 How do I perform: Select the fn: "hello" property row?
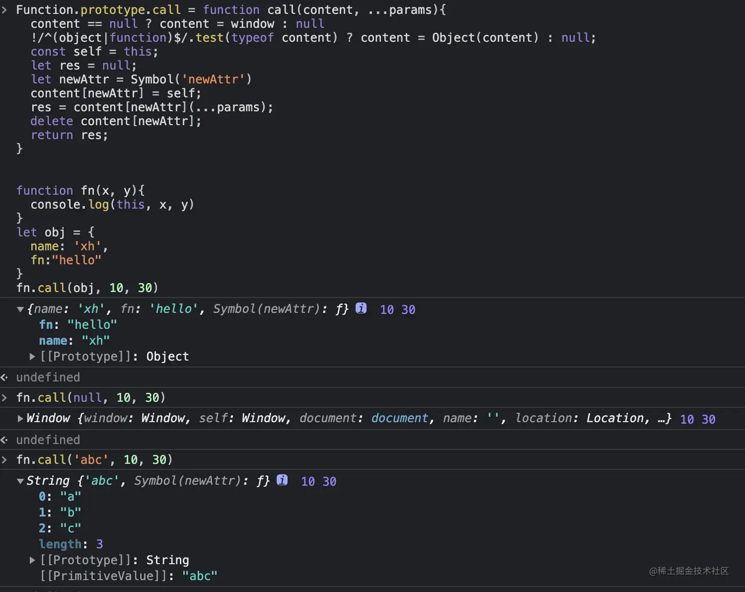pos(78,325)
